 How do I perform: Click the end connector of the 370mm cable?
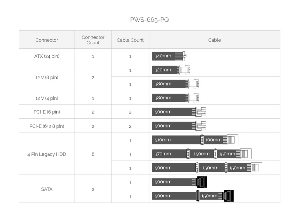[246, 154]
